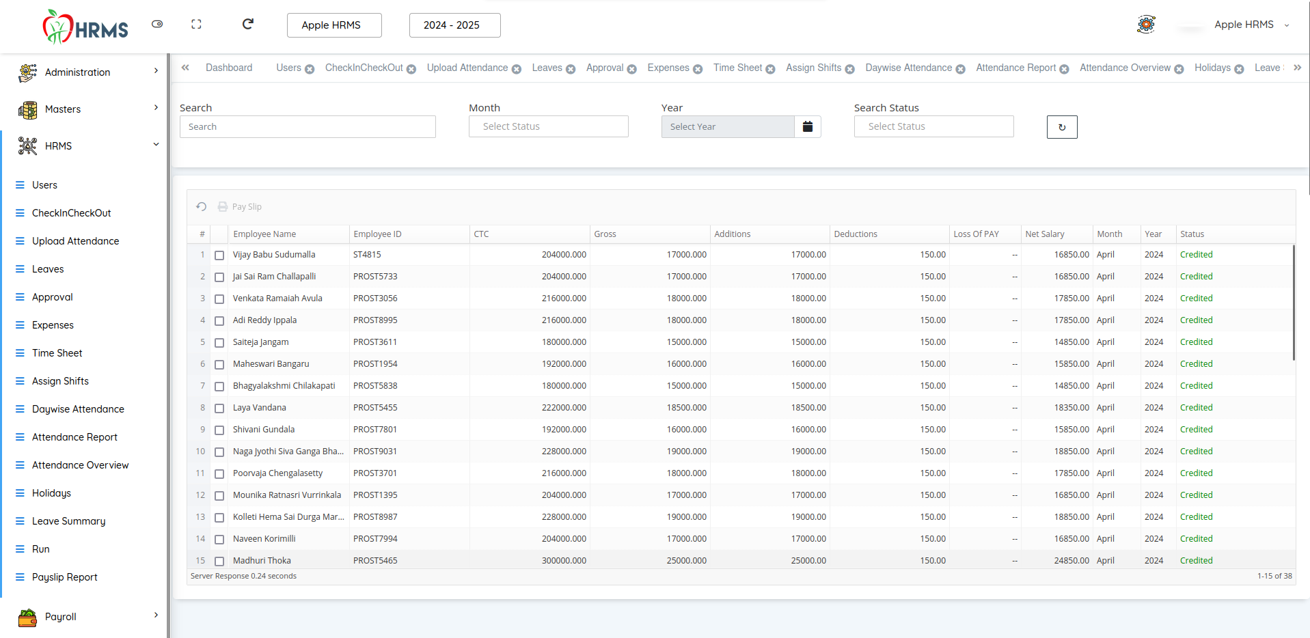Viewport: 1310px width, 638px height.
Task: Click employee ID PROST3701
Action: (x=375, y=473)
